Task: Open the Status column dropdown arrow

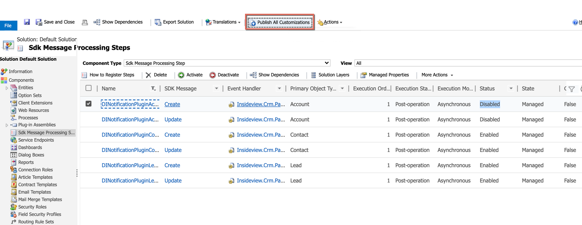Action: coord(511,89)
